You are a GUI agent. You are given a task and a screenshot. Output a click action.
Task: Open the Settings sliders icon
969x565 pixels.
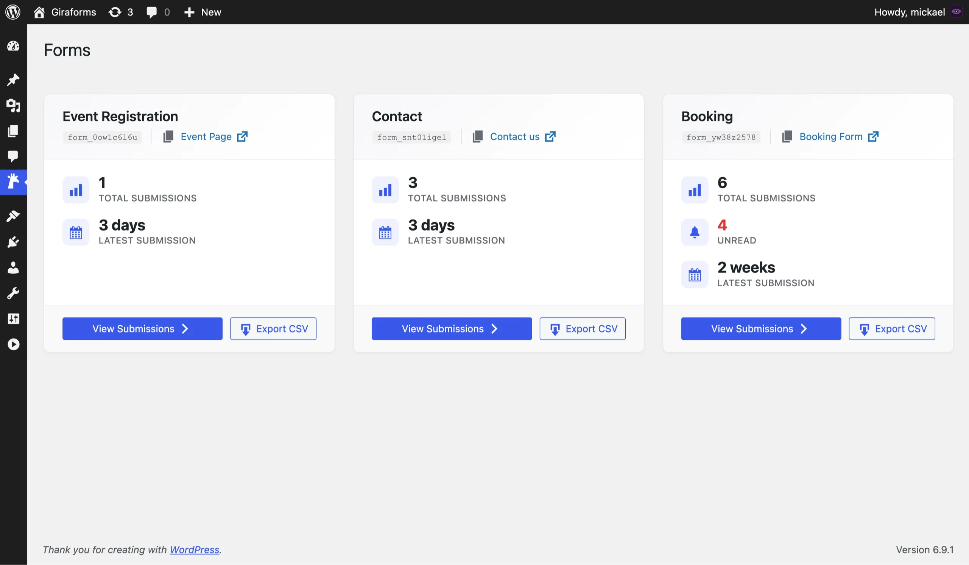tap(13, 318)
